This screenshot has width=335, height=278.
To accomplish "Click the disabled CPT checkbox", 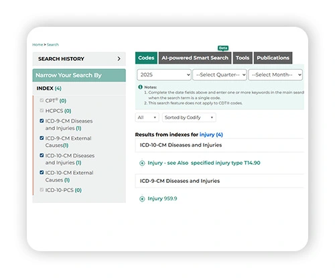I will tap(42, 100).
